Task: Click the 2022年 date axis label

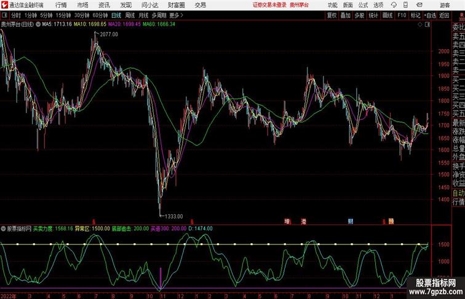Action: [9, 296]
